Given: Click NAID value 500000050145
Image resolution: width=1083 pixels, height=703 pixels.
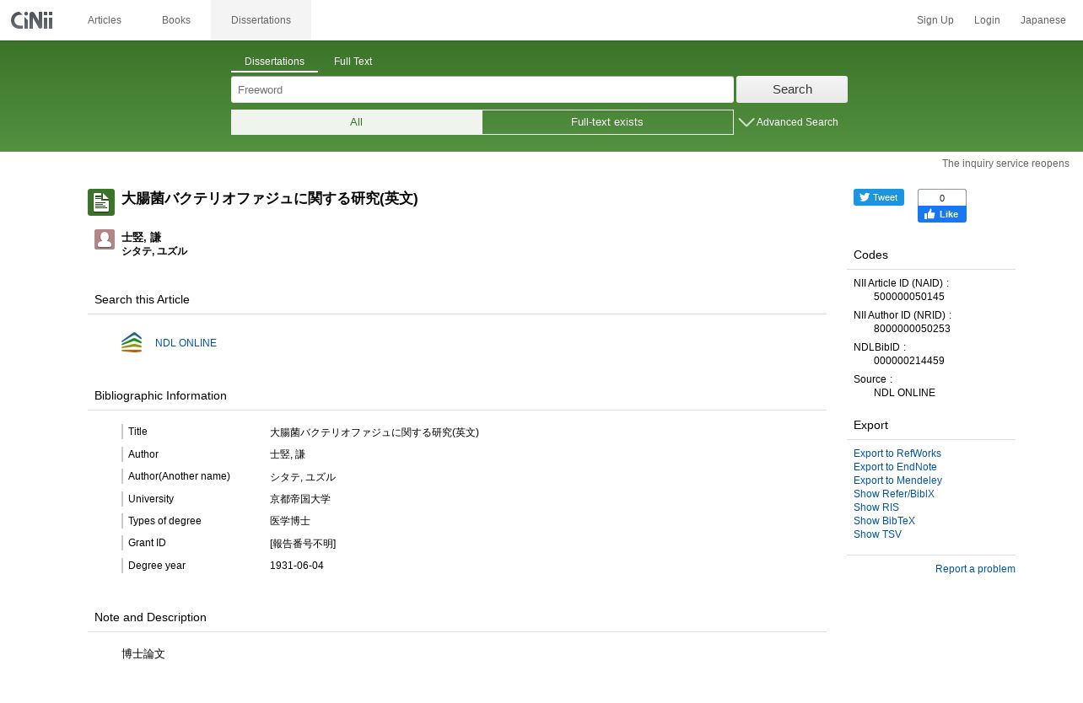Looking at the screenshot, I should click(909, 297).
